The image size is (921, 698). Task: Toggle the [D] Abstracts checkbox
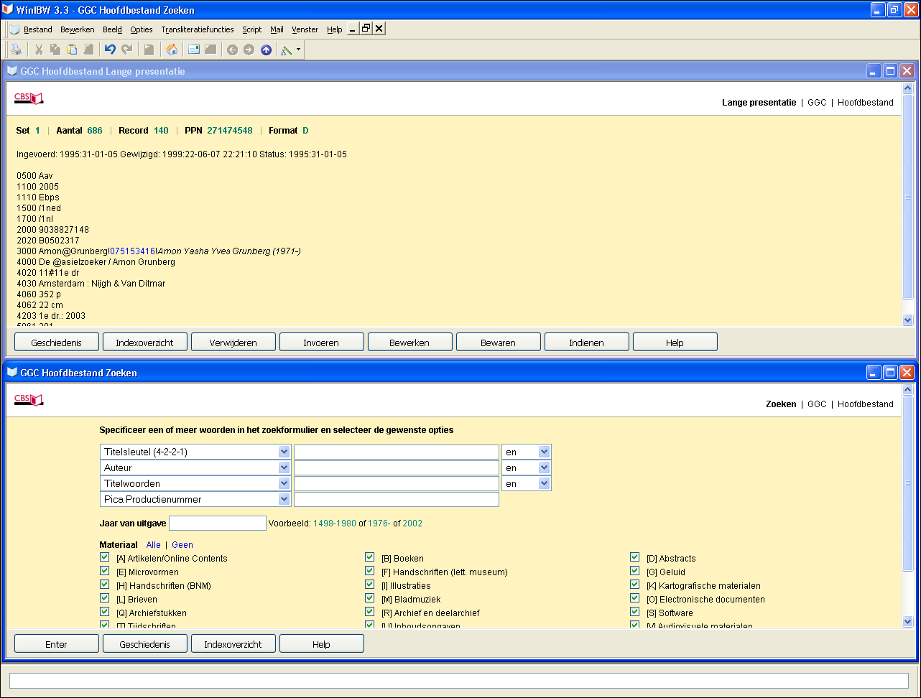pos(635,557)
